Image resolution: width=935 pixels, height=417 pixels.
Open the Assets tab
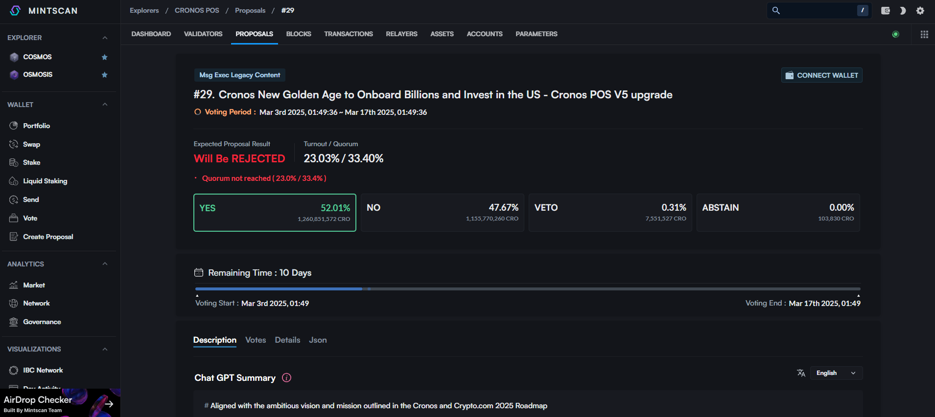442,34
